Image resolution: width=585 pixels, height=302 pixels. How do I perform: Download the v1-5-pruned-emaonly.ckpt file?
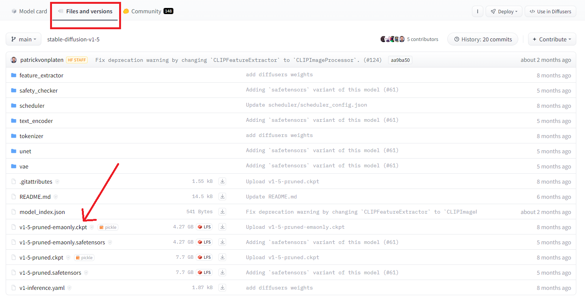(x=223, y=227)
